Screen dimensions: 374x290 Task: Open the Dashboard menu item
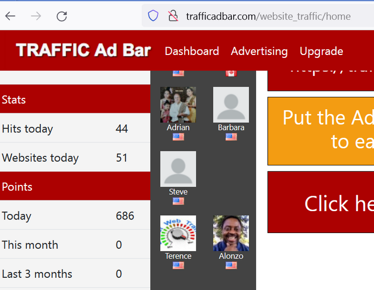click(x=192, y=51)
